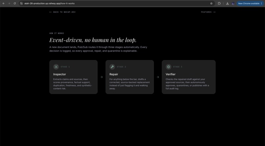Screen dimensions: 265x146
Task: Open site information icon in address bar
Action: 21,3
